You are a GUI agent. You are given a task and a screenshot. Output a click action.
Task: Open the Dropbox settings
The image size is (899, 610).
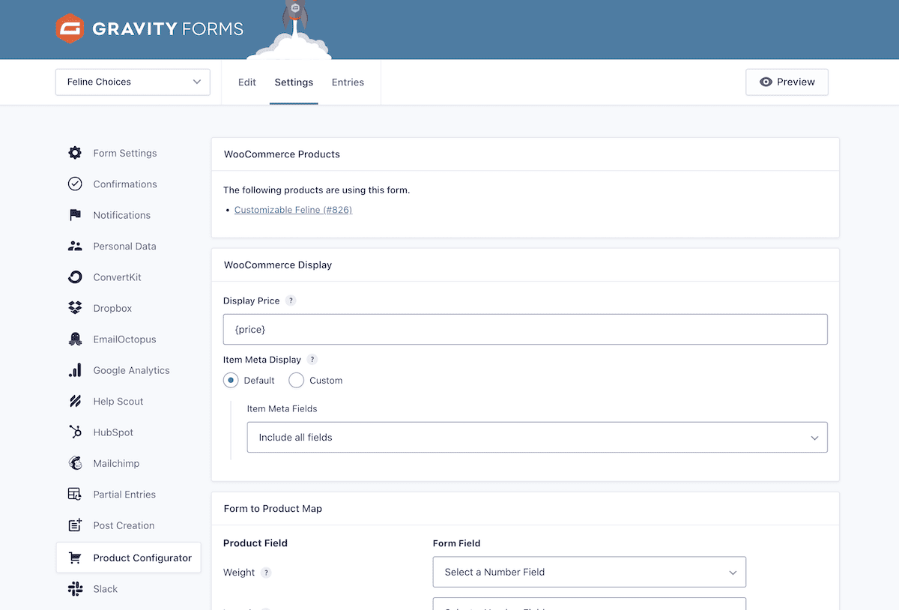[x=112, y=308]
